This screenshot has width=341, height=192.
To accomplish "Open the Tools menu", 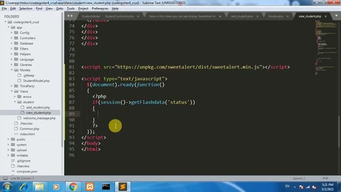I will [71, 9].
